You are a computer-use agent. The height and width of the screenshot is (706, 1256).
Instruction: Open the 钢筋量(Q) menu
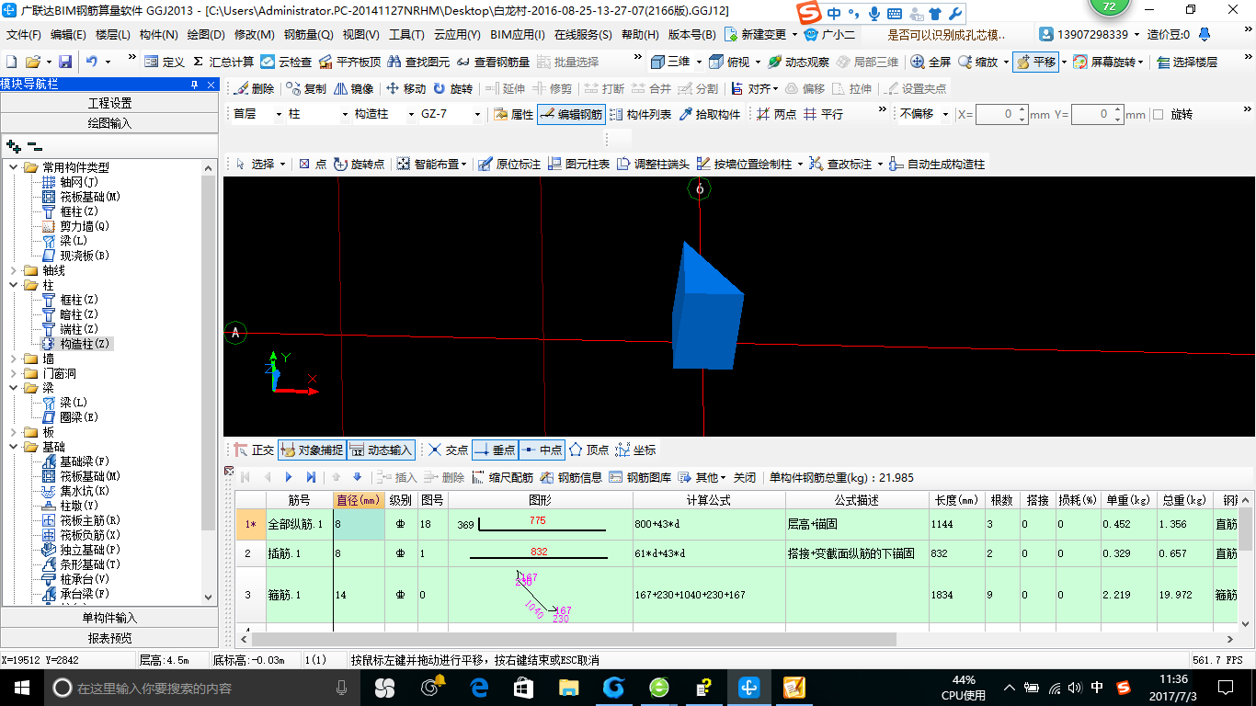click(308, 35)
